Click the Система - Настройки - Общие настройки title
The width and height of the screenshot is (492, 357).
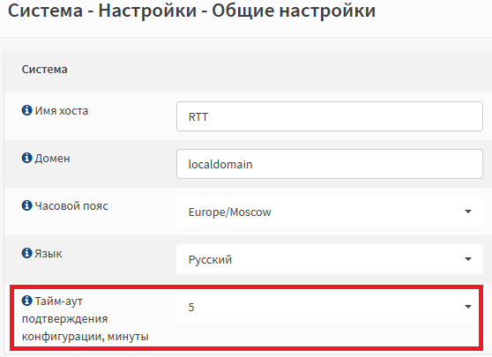191,11
